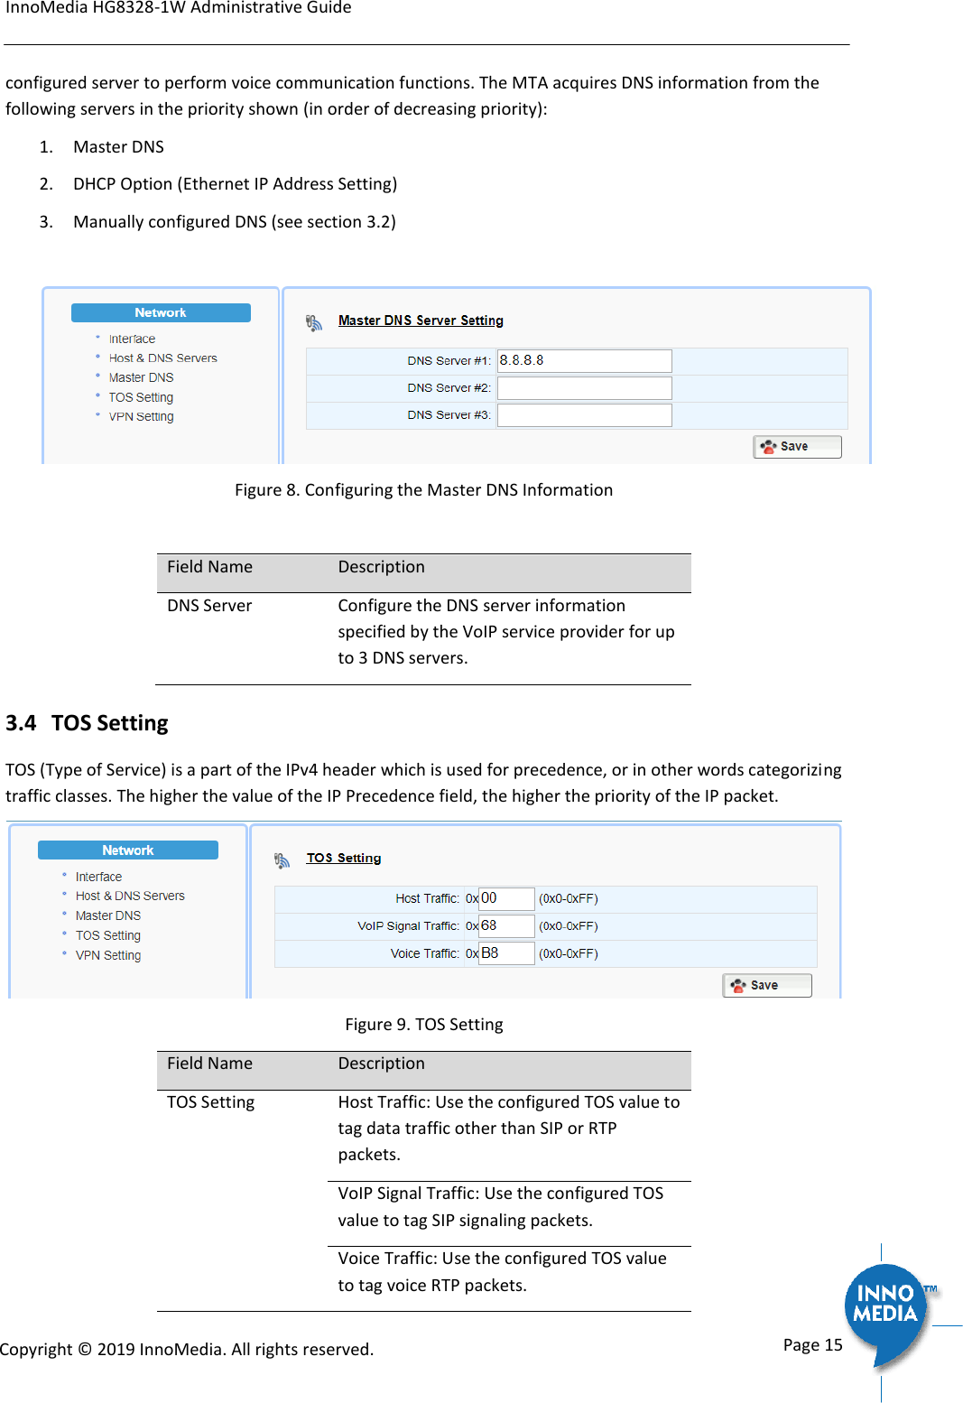Click the Network banner in the DNS screenshot
This screenshot has width=963, height=1403.
160,311
